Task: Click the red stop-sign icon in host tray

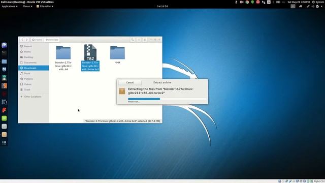Action: pos(258,2)
